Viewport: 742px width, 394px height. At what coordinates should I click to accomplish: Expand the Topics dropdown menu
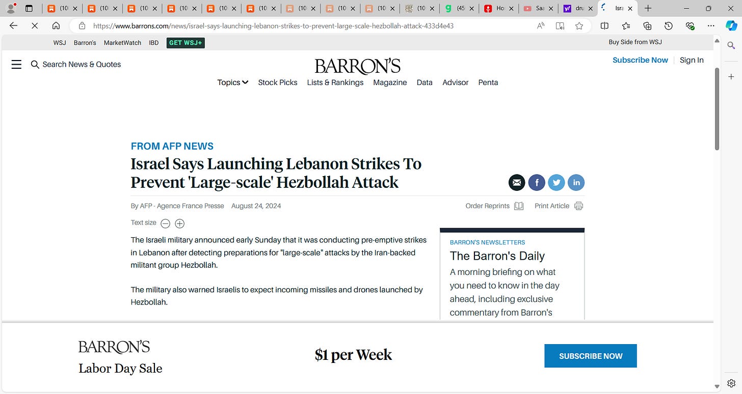[232, 82]
